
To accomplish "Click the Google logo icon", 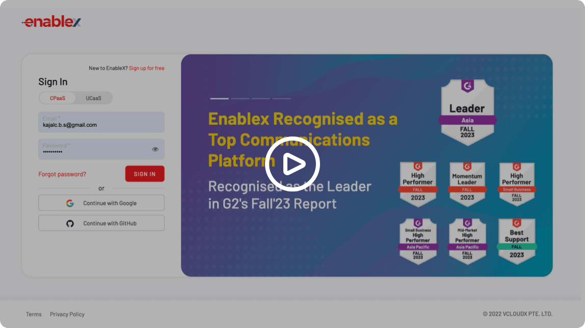I will [x=70, y=203].
